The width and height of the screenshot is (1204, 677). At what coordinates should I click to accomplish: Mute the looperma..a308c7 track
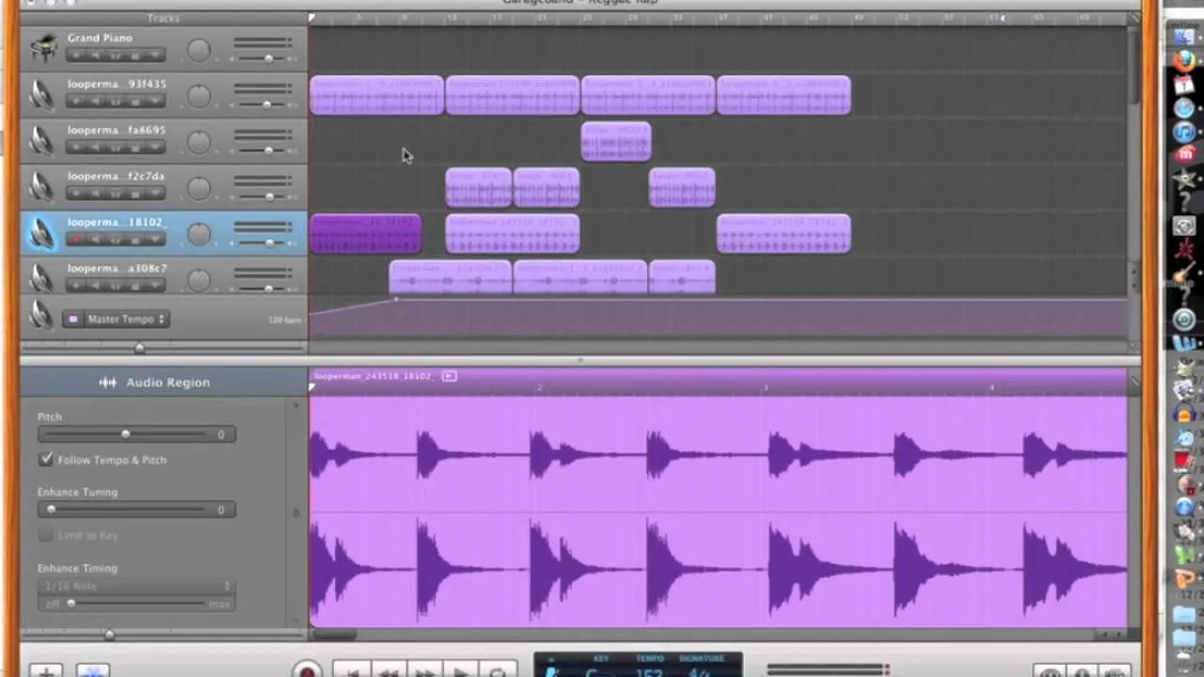(97, 286)
